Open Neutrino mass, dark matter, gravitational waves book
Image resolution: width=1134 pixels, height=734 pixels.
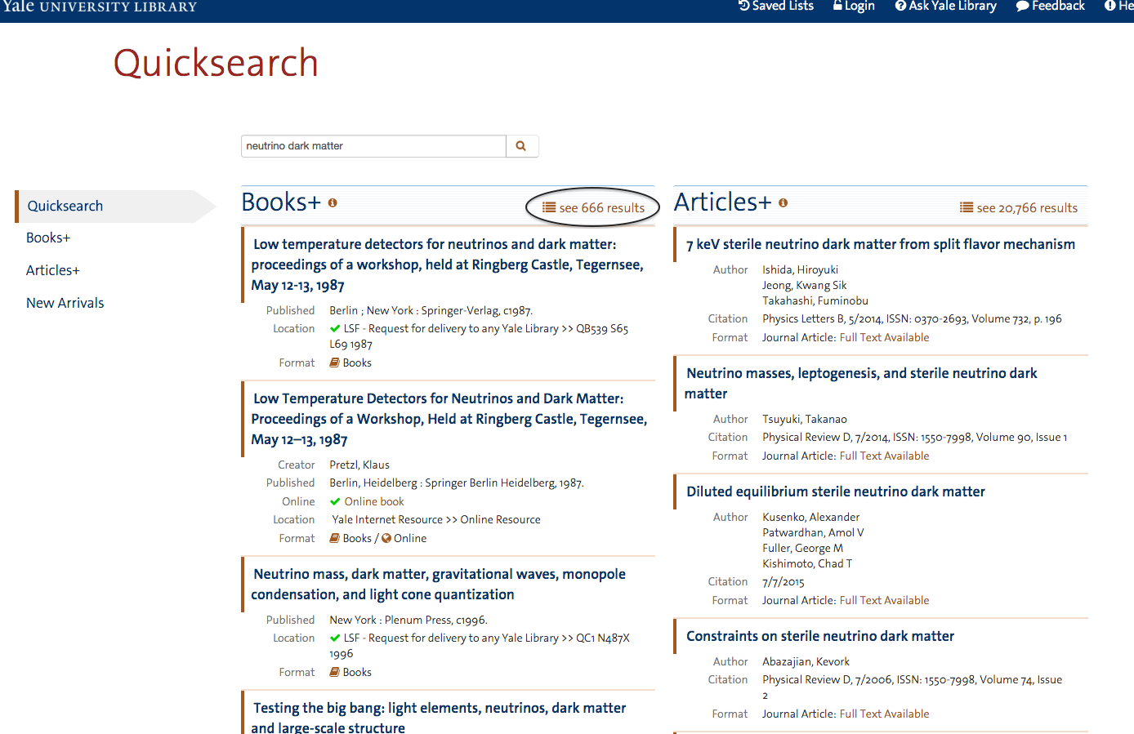pyautogui.click(x=439, y=584)
